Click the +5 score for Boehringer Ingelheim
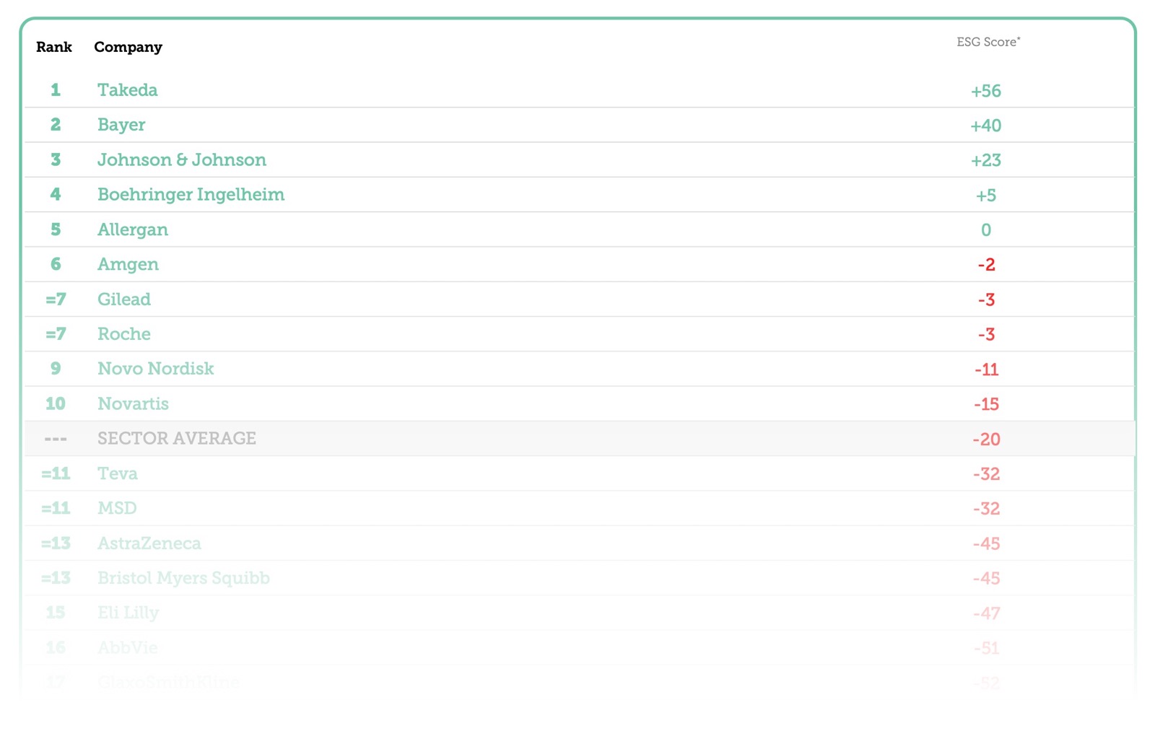Viewport: 1155px width, 739px height. (986, 195)
